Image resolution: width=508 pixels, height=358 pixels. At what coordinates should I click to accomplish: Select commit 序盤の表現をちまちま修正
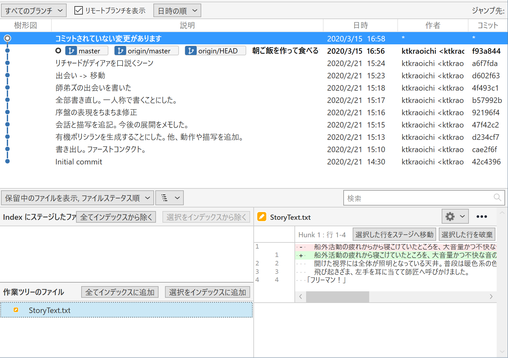coord(254,112)
